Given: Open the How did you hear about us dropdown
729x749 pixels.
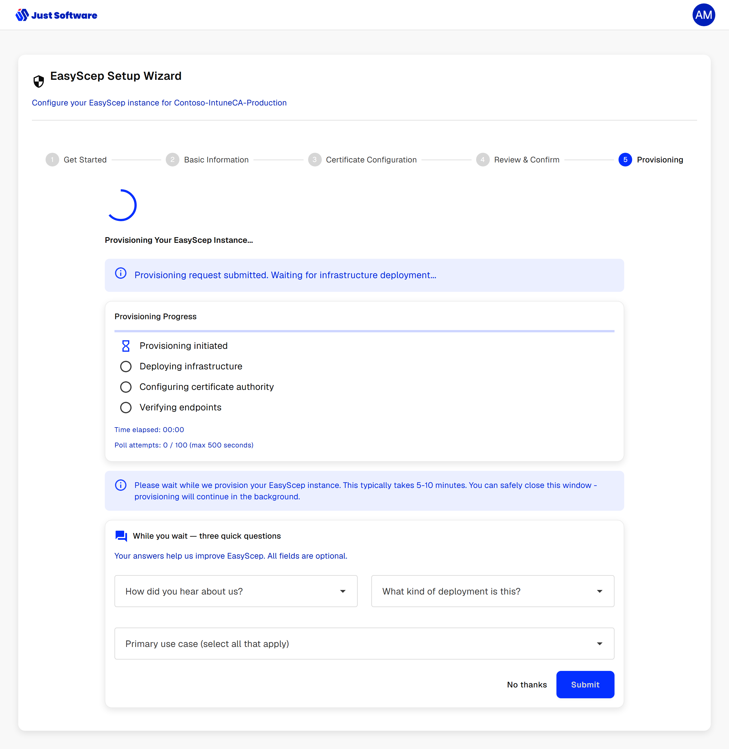Looking at the screenshot, I should (x=236, y=591).
